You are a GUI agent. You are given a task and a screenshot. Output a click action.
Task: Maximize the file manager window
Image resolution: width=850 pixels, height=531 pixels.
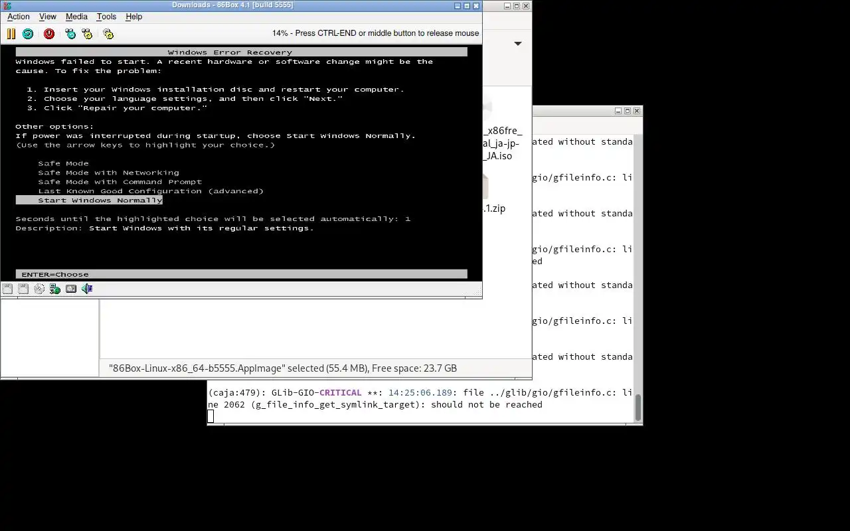pos(517,6)
